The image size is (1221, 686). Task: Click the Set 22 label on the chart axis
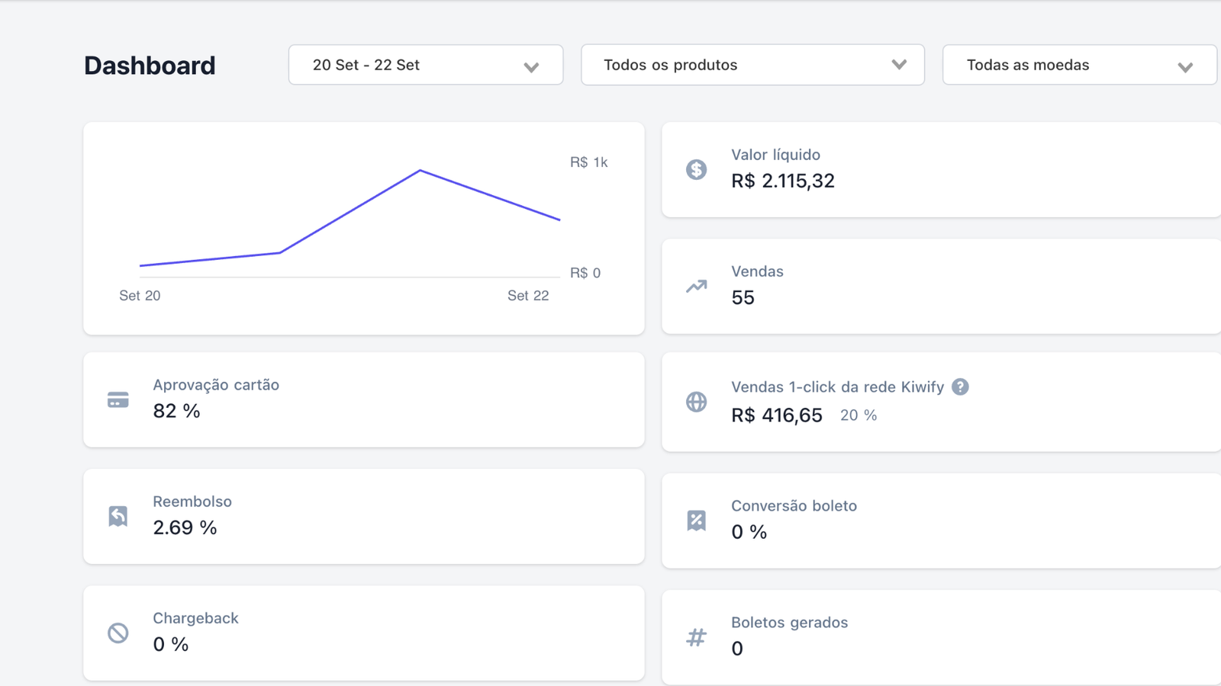[528, 296]
